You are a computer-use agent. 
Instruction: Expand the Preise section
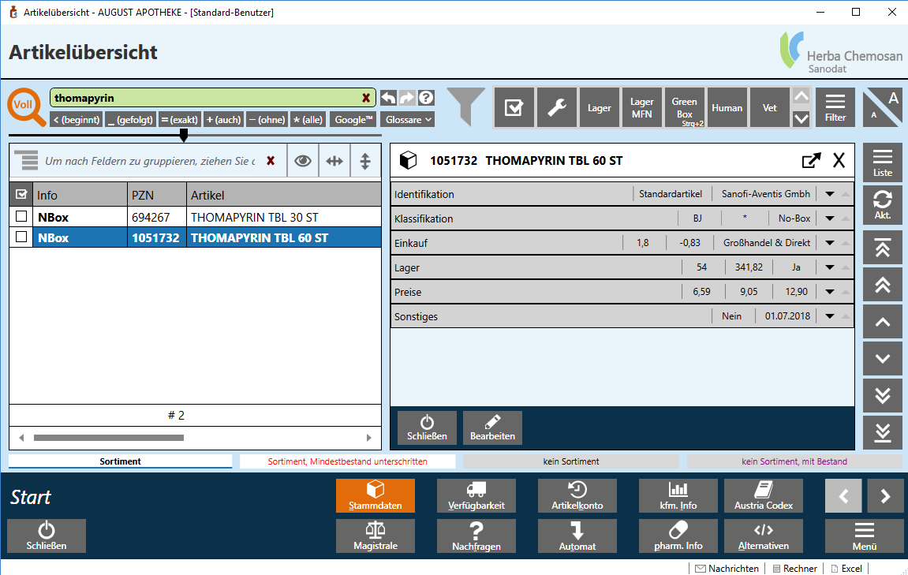[830, 291]
